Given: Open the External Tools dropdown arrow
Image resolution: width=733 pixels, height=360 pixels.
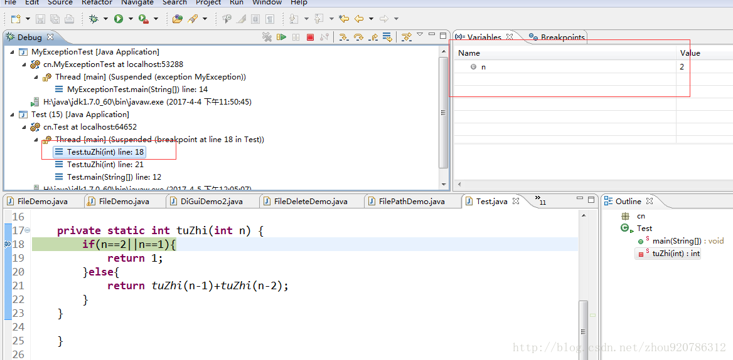Looking at the screenshot, I should [x=156, y=19].
